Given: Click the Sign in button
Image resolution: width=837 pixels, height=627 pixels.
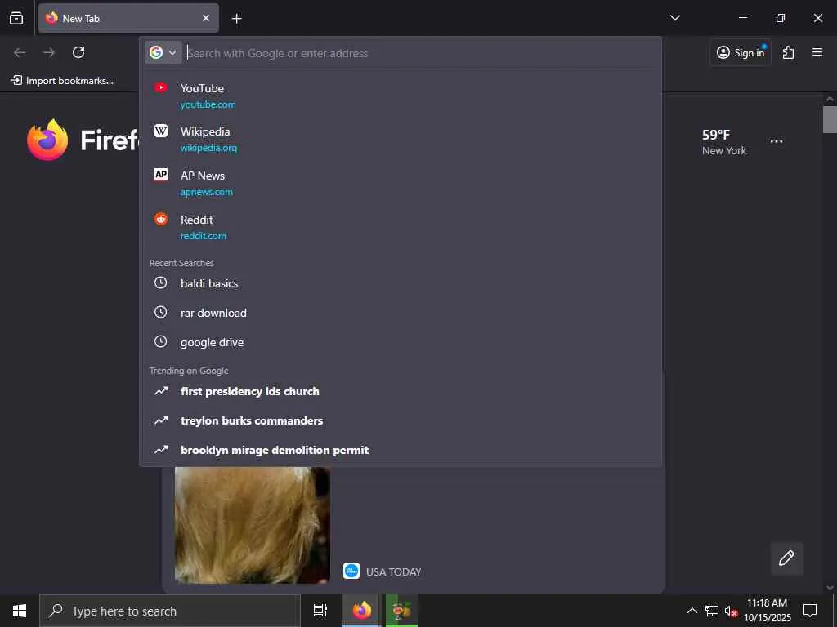Looking at the screenshot, I should coord(741,52).
